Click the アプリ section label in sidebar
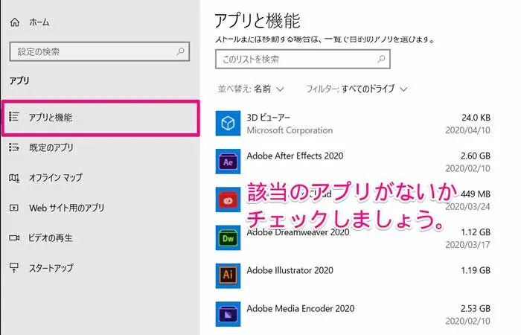 point(19,80)
